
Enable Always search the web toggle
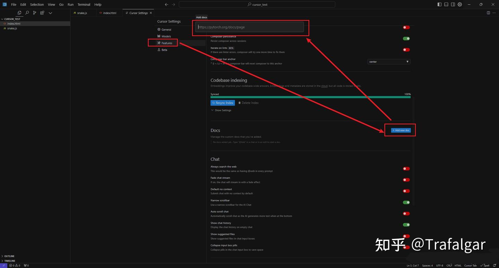406,169
